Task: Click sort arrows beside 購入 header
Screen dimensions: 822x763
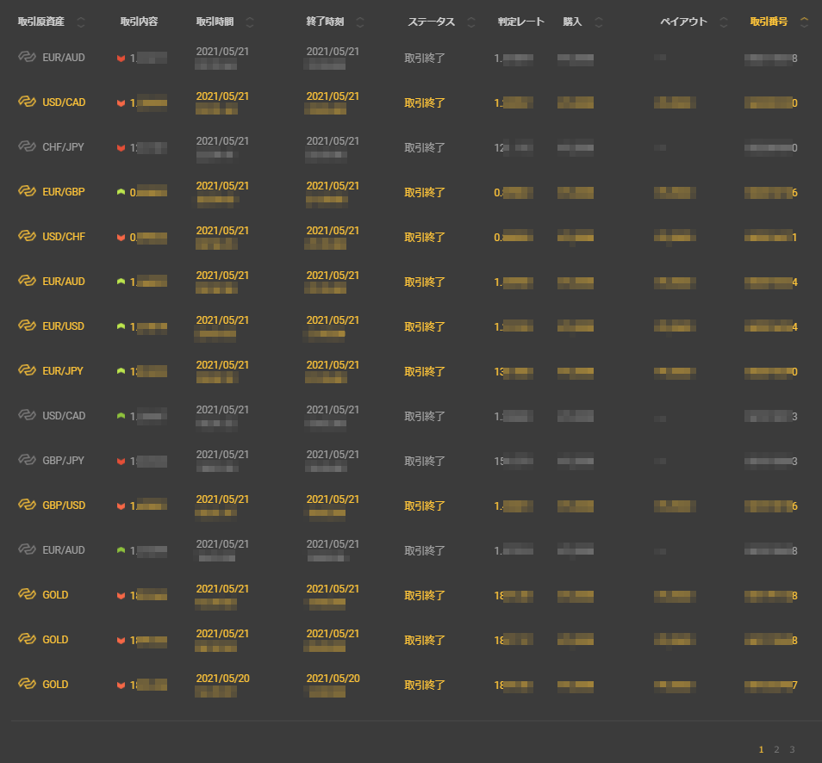Action: 599,22
